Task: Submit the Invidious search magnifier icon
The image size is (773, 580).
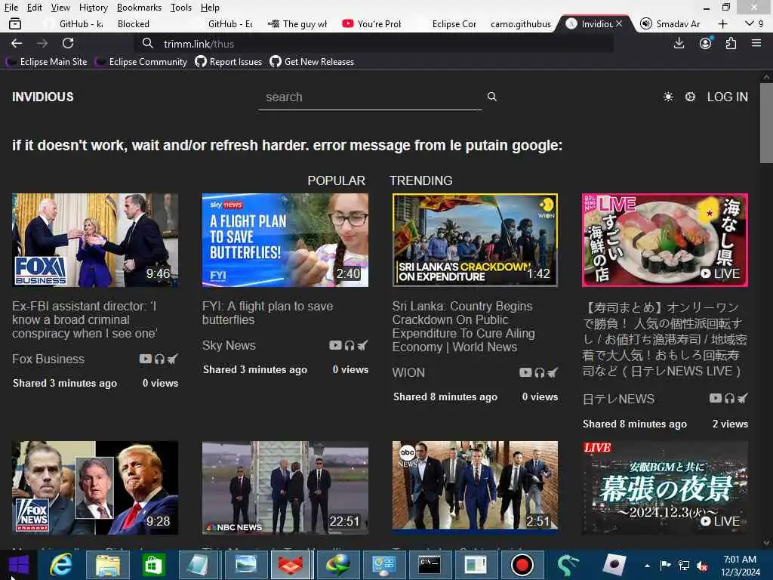Action: [491, 97]
